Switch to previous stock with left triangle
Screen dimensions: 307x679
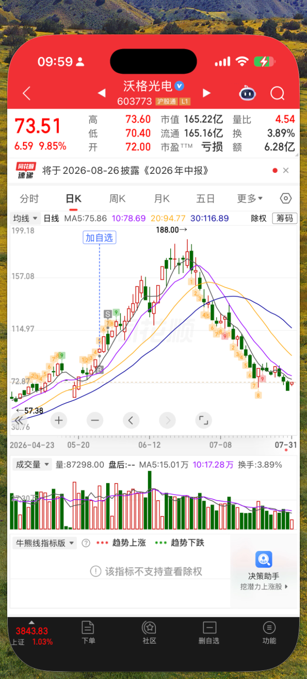(102, 93)
